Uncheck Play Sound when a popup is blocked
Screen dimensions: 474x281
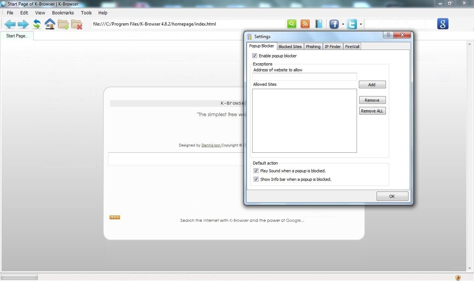pos(256,170)
